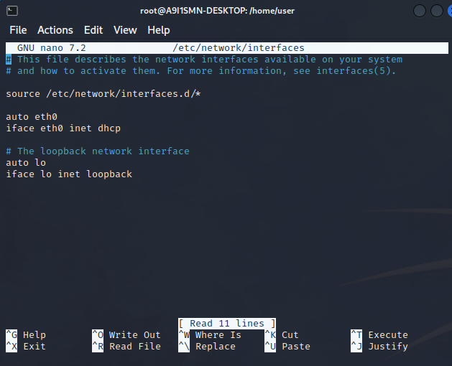Click the 'source /etc/network/interfaces.d/*' line
452x366 pixels.
(103, 94)
